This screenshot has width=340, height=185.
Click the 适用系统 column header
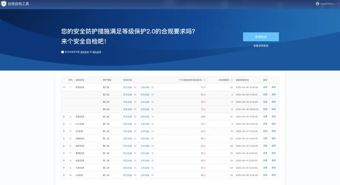tap(80, 80)
